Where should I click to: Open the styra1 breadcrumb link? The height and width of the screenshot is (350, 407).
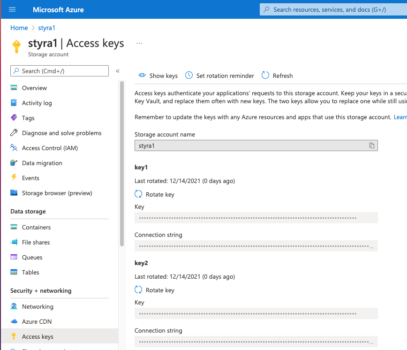click(x=46, y=28)
